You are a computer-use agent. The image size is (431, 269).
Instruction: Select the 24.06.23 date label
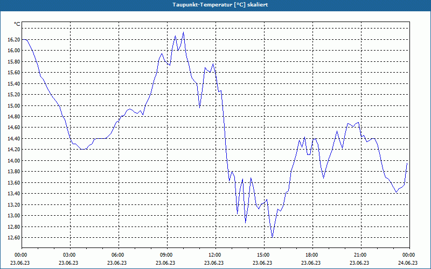408,263
